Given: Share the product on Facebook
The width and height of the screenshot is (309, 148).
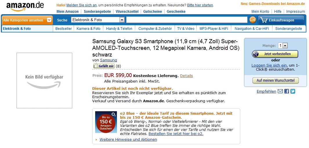Looking at the screenshot, I should point(287,92).
